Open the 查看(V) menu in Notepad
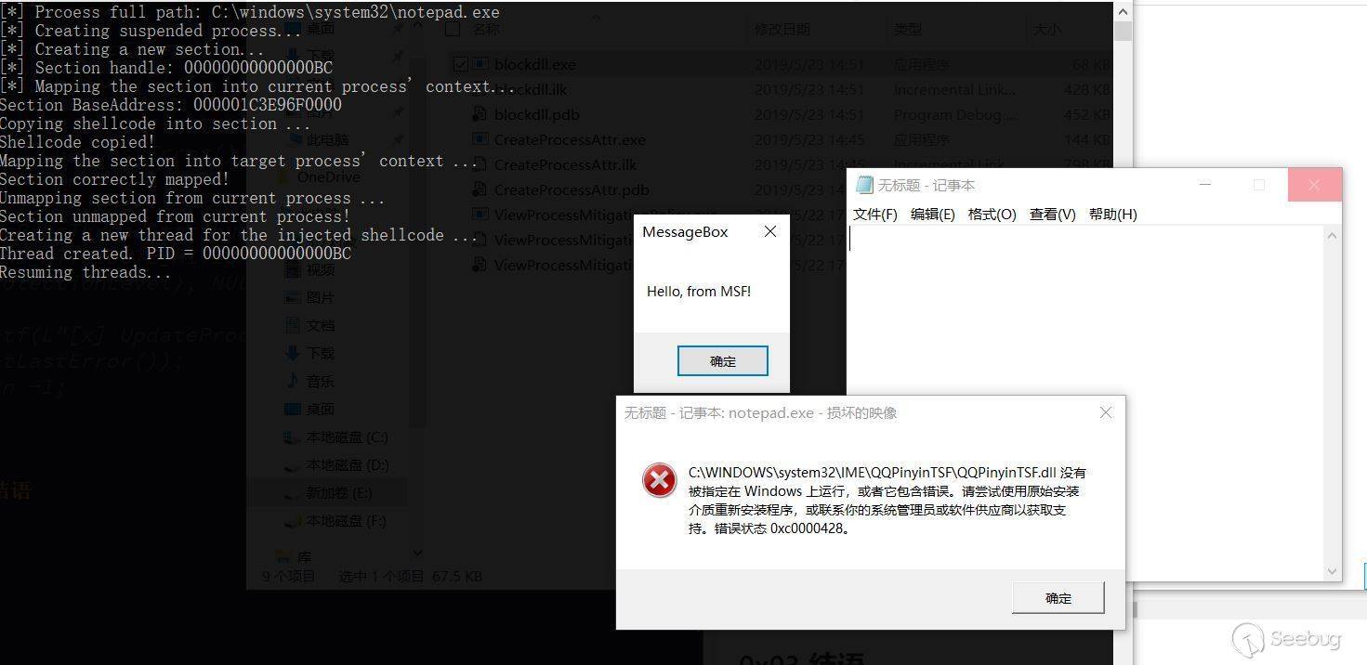This screenshot has width=1367, height=665. pos(1052,215)
